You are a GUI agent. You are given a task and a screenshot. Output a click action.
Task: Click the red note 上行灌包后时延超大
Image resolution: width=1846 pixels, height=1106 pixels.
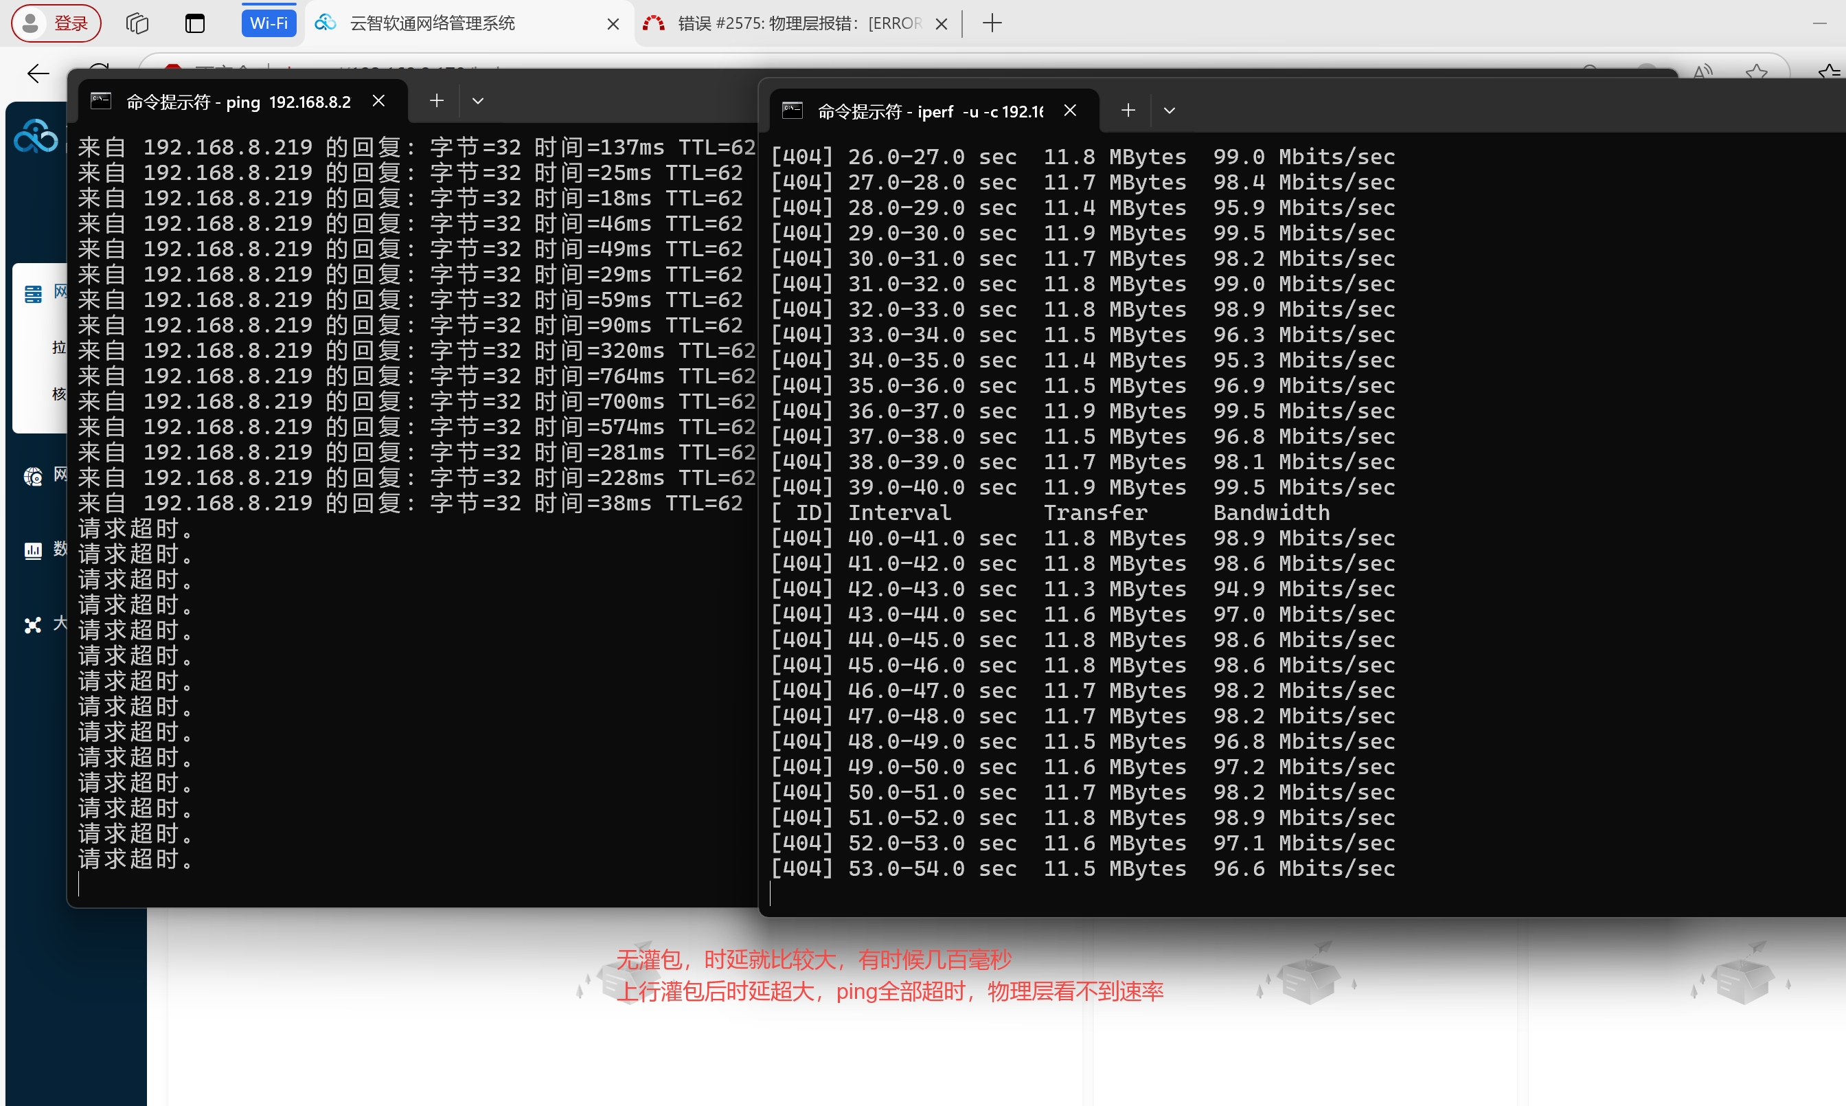[889, 992]
